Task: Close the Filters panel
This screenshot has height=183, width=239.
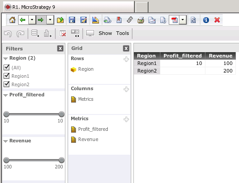Action: point(61,49)
